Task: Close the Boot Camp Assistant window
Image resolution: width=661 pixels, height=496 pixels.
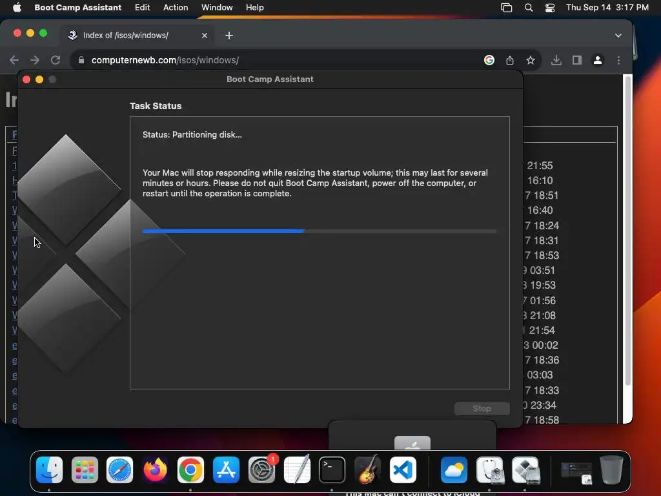Action: [26, 79]
